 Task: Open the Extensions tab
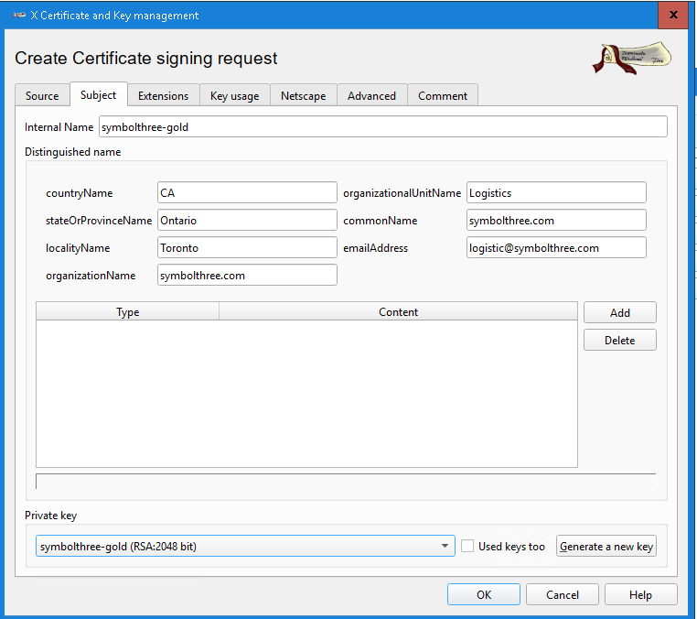point(163,96)
